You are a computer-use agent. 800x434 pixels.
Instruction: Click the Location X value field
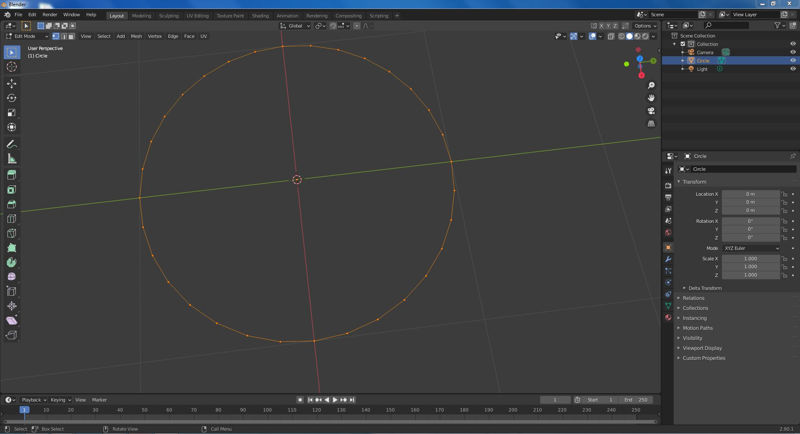point(750,194)
